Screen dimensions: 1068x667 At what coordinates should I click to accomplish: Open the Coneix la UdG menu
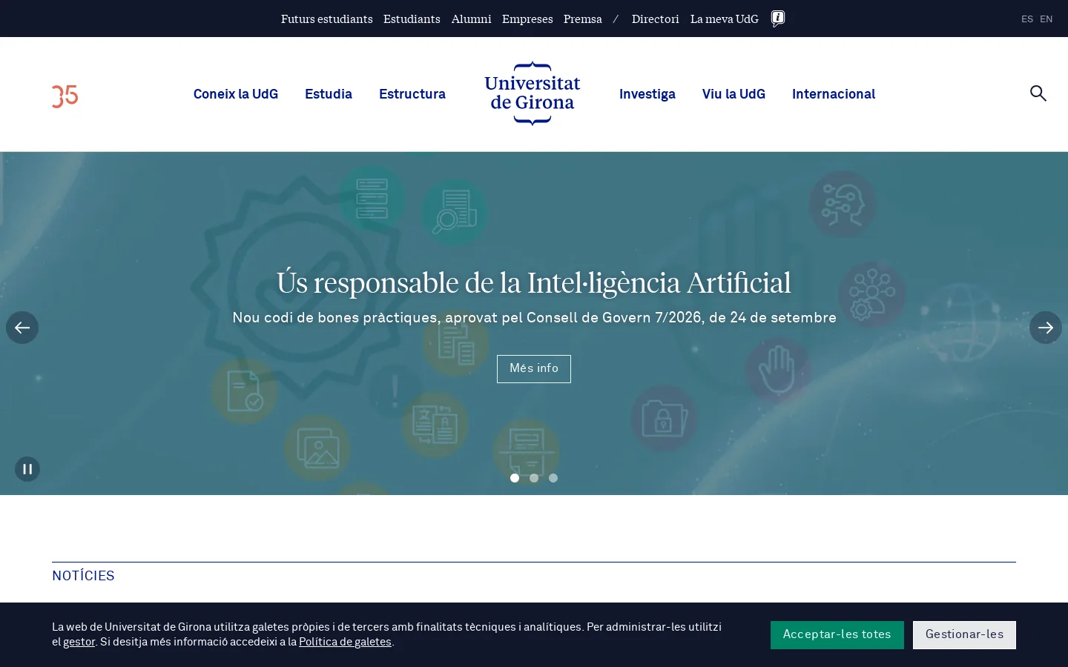pos(236,94)
